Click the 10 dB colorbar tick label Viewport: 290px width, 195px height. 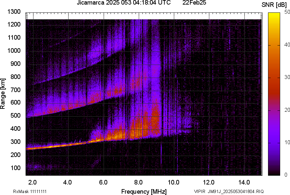(287, 143)
